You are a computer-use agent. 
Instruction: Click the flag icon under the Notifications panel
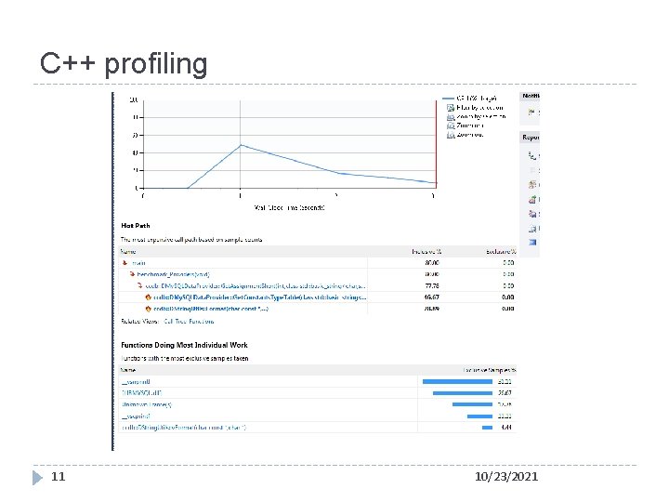(x=531, y=112)
